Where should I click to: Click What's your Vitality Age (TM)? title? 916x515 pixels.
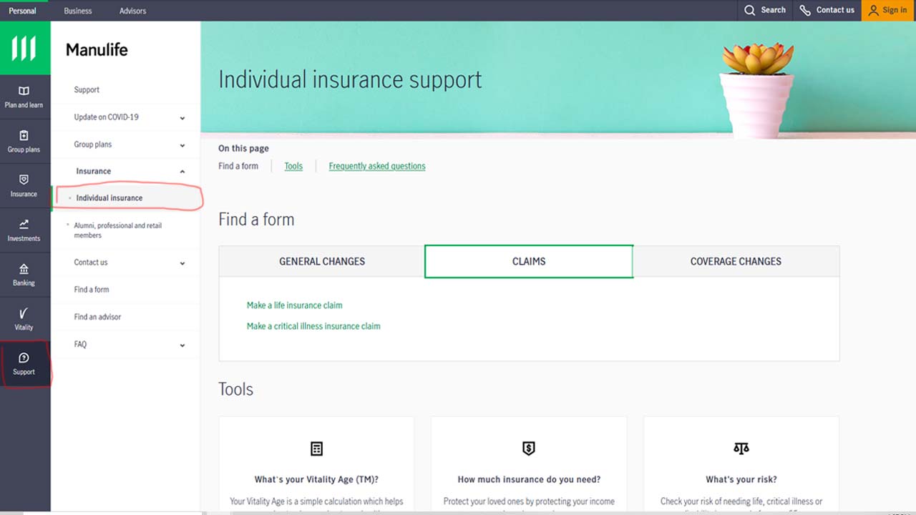[x=316, y=479]
